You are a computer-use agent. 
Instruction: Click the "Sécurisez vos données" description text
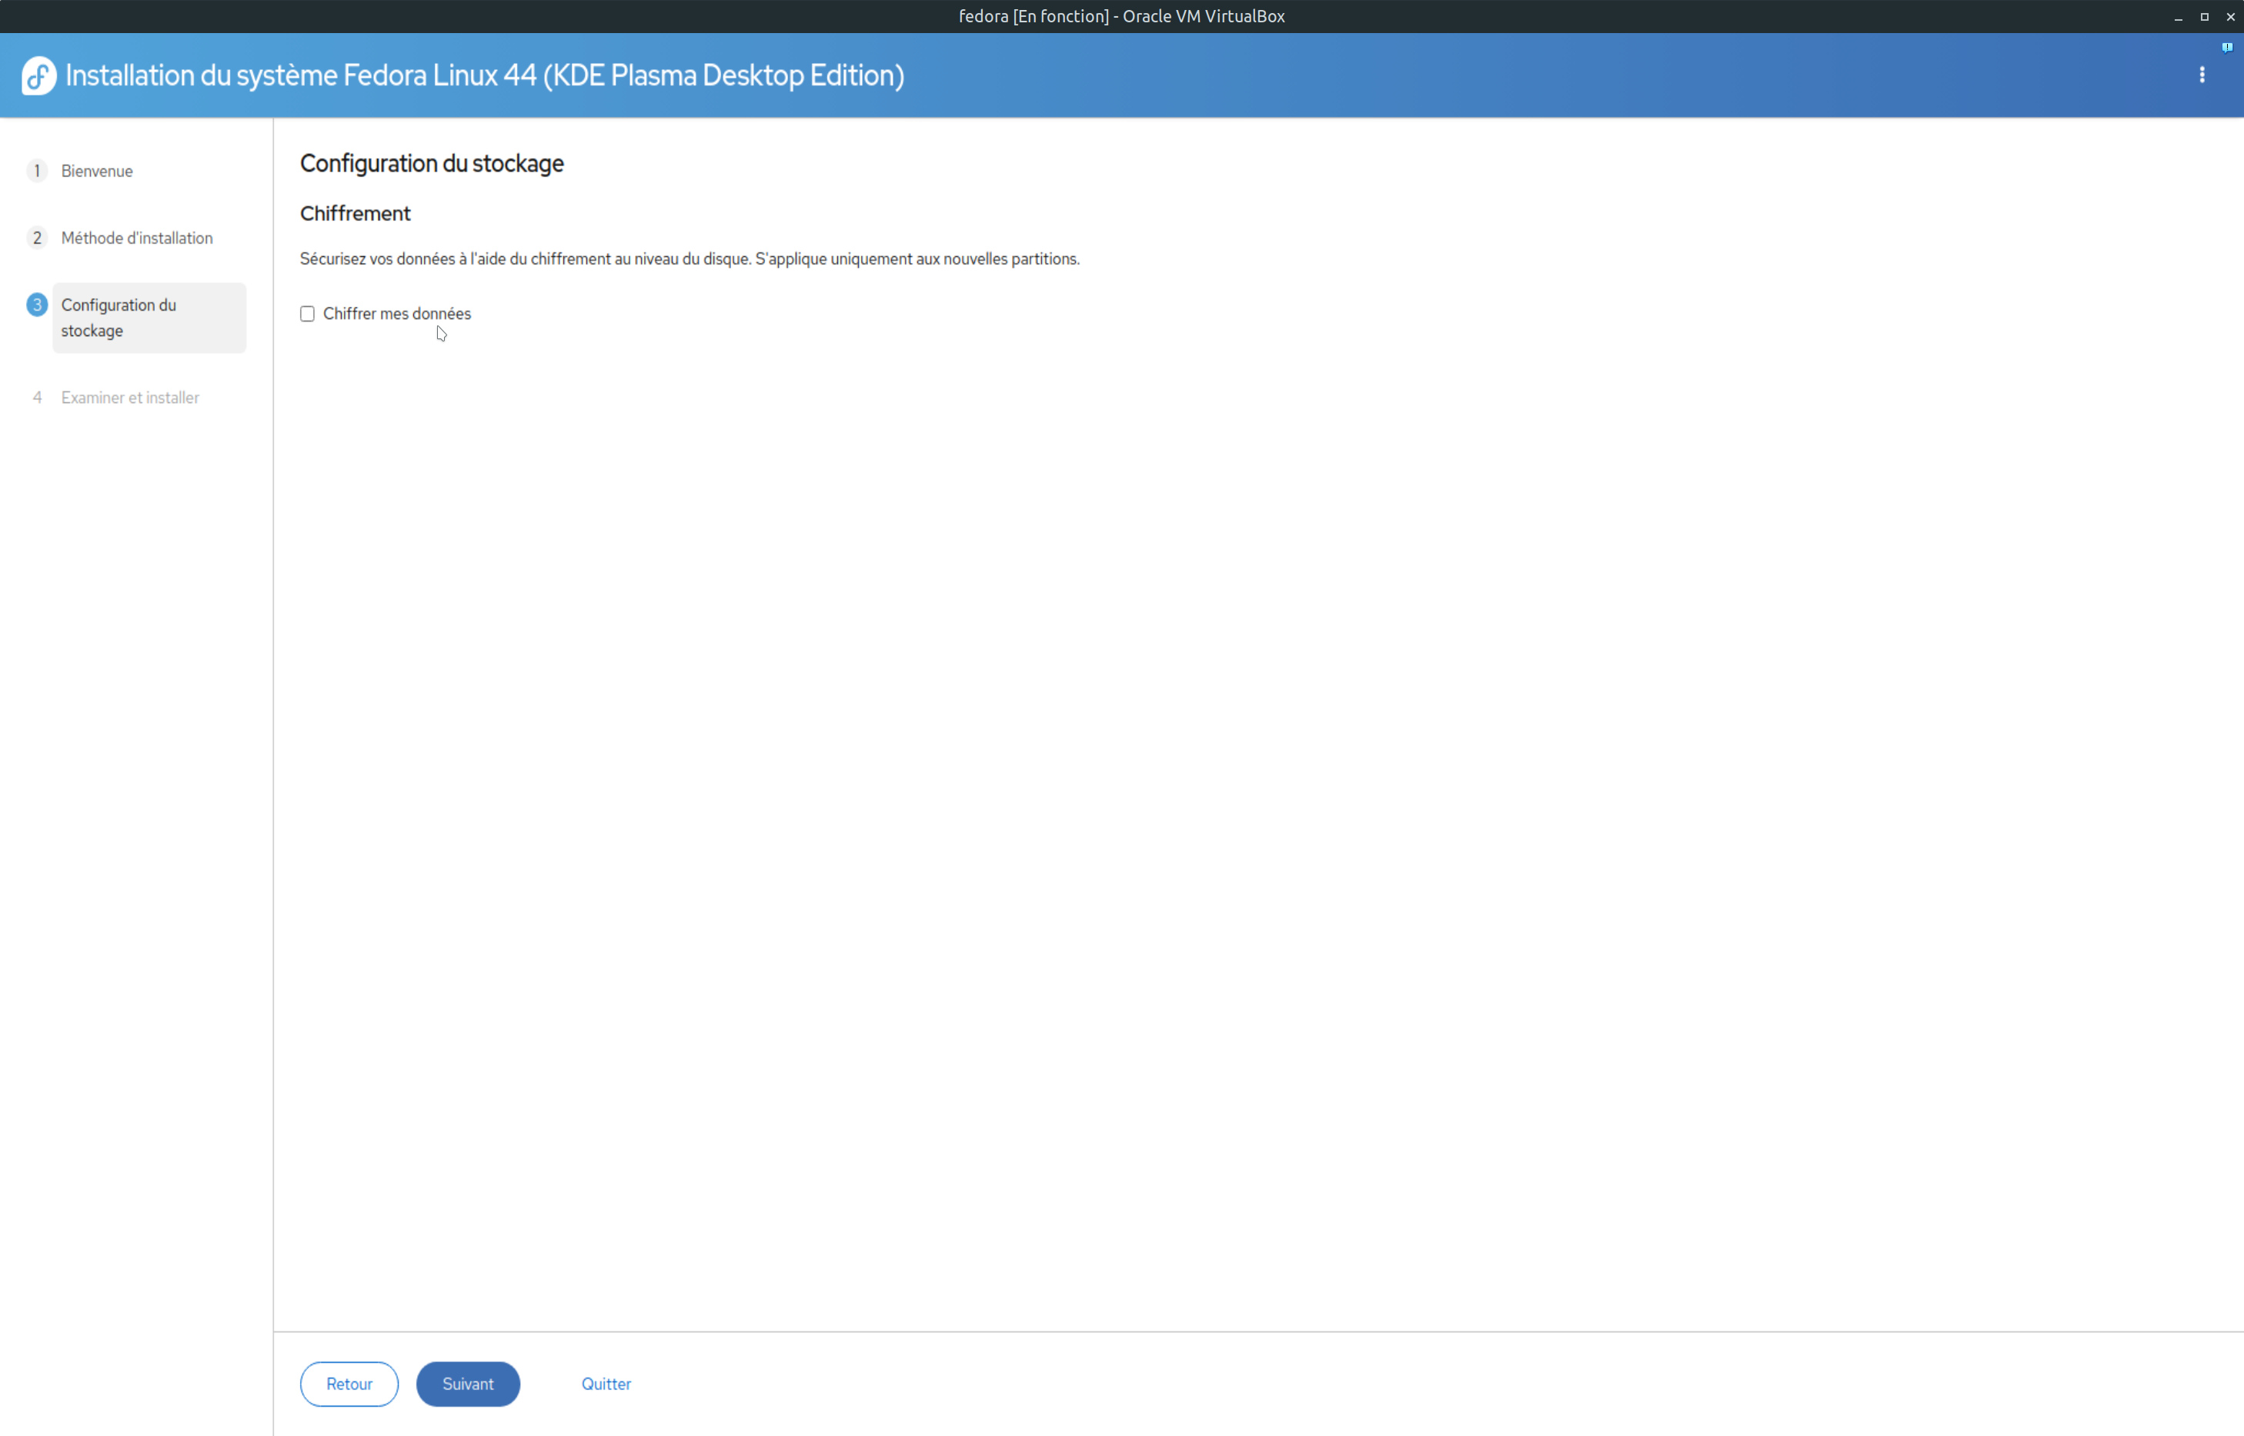[690, 259]
